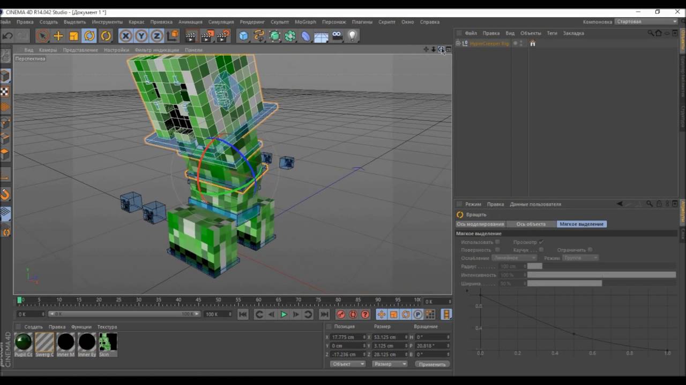
Task: Click attribute manager back arrow
Action: pyautogui.click(x=620, y=204)
